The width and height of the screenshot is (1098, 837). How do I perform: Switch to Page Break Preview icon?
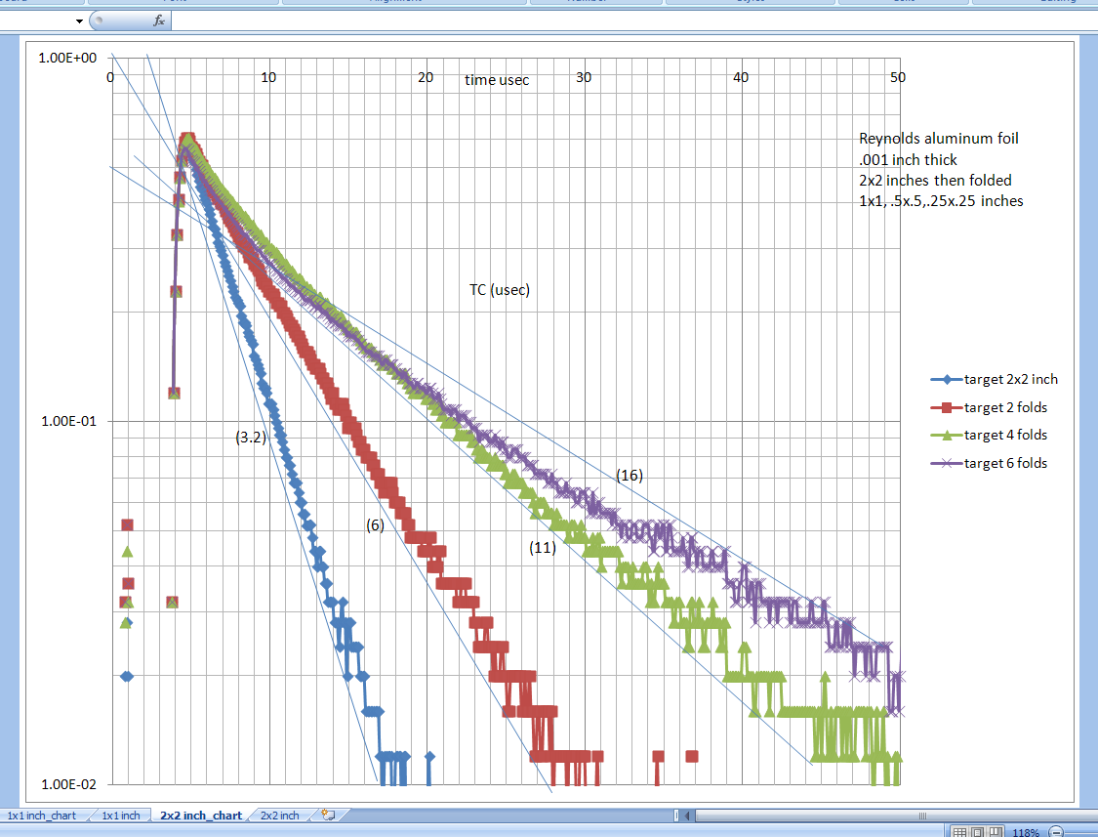click(x=995, y=832)
